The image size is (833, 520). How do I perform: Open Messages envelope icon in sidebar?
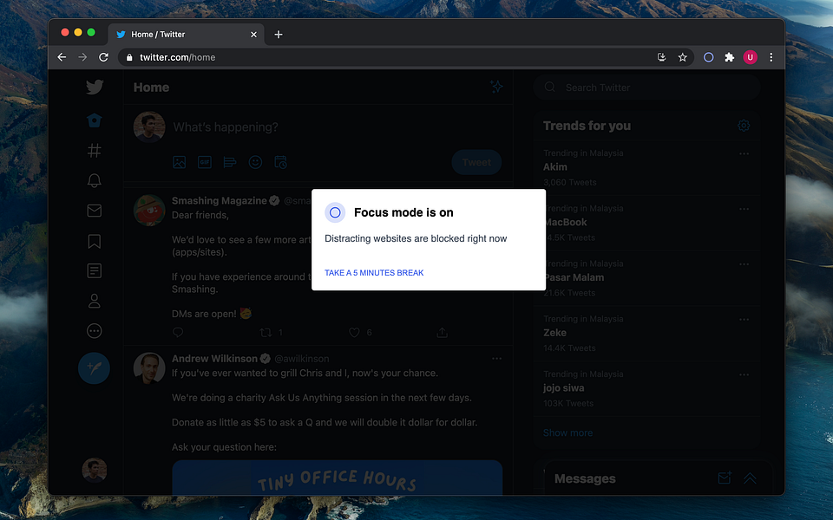coord(95,211)
